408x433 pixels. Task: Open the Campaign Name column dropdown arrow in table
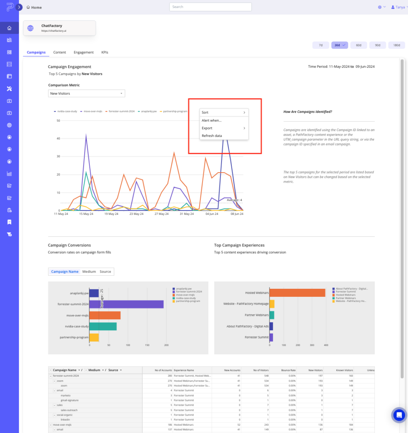(79, 370)
